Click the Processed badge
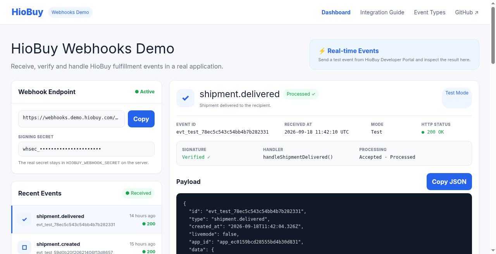Viewport: 496px width, 254px height. pyautogui.click(x=301, y=94)
